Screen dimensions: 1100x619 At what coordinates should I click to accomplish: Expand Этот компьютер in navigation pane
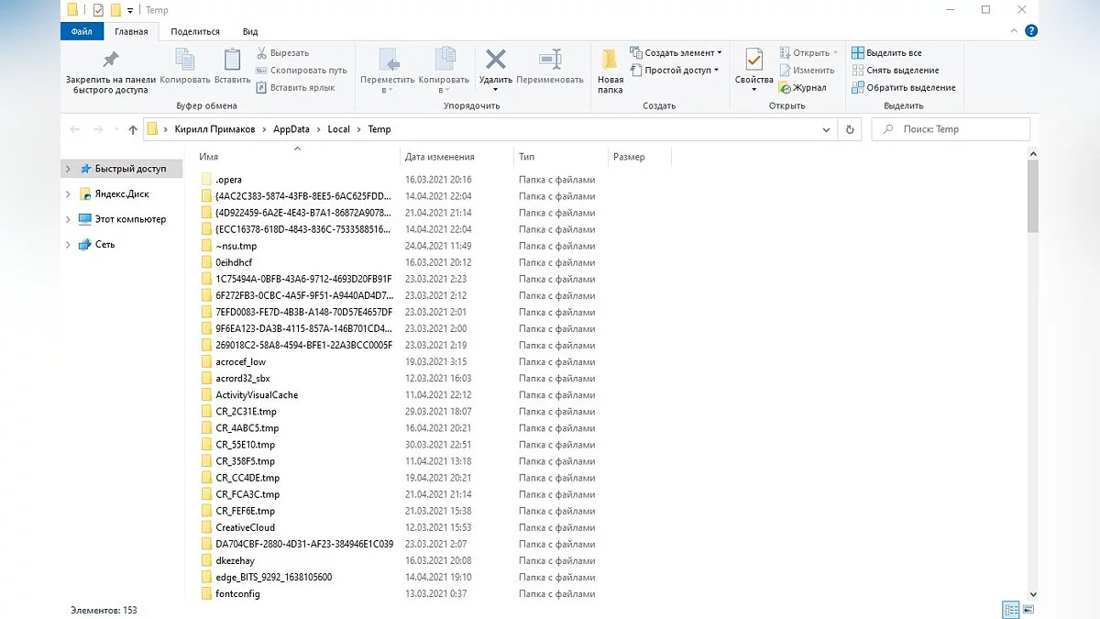pyautogui.click(x=69, y=219)
